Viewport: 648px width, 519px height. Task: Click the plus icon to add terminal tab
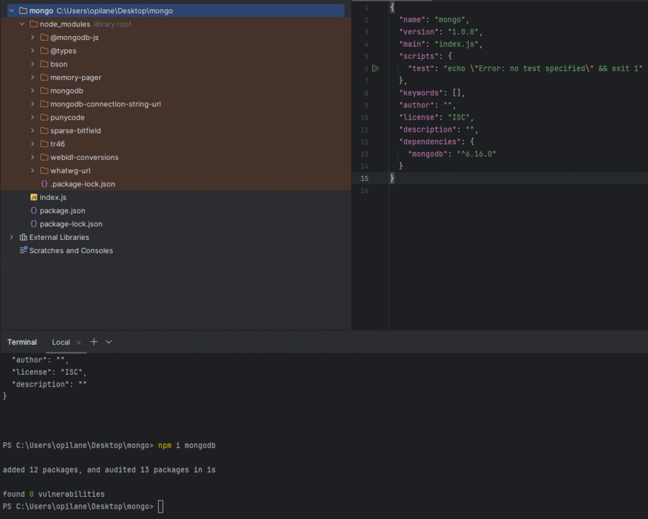pos(94,342)
